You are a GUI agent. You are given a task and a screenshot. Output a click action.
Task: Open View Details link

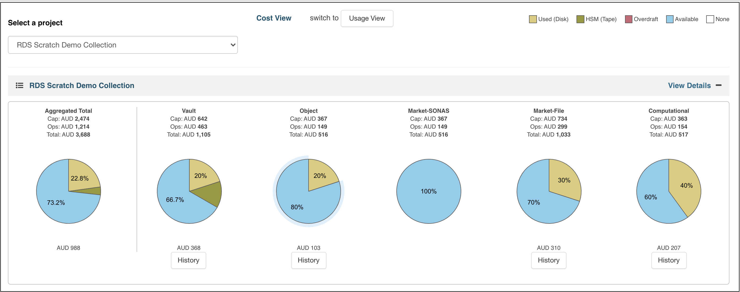click(x=689, y=85)
